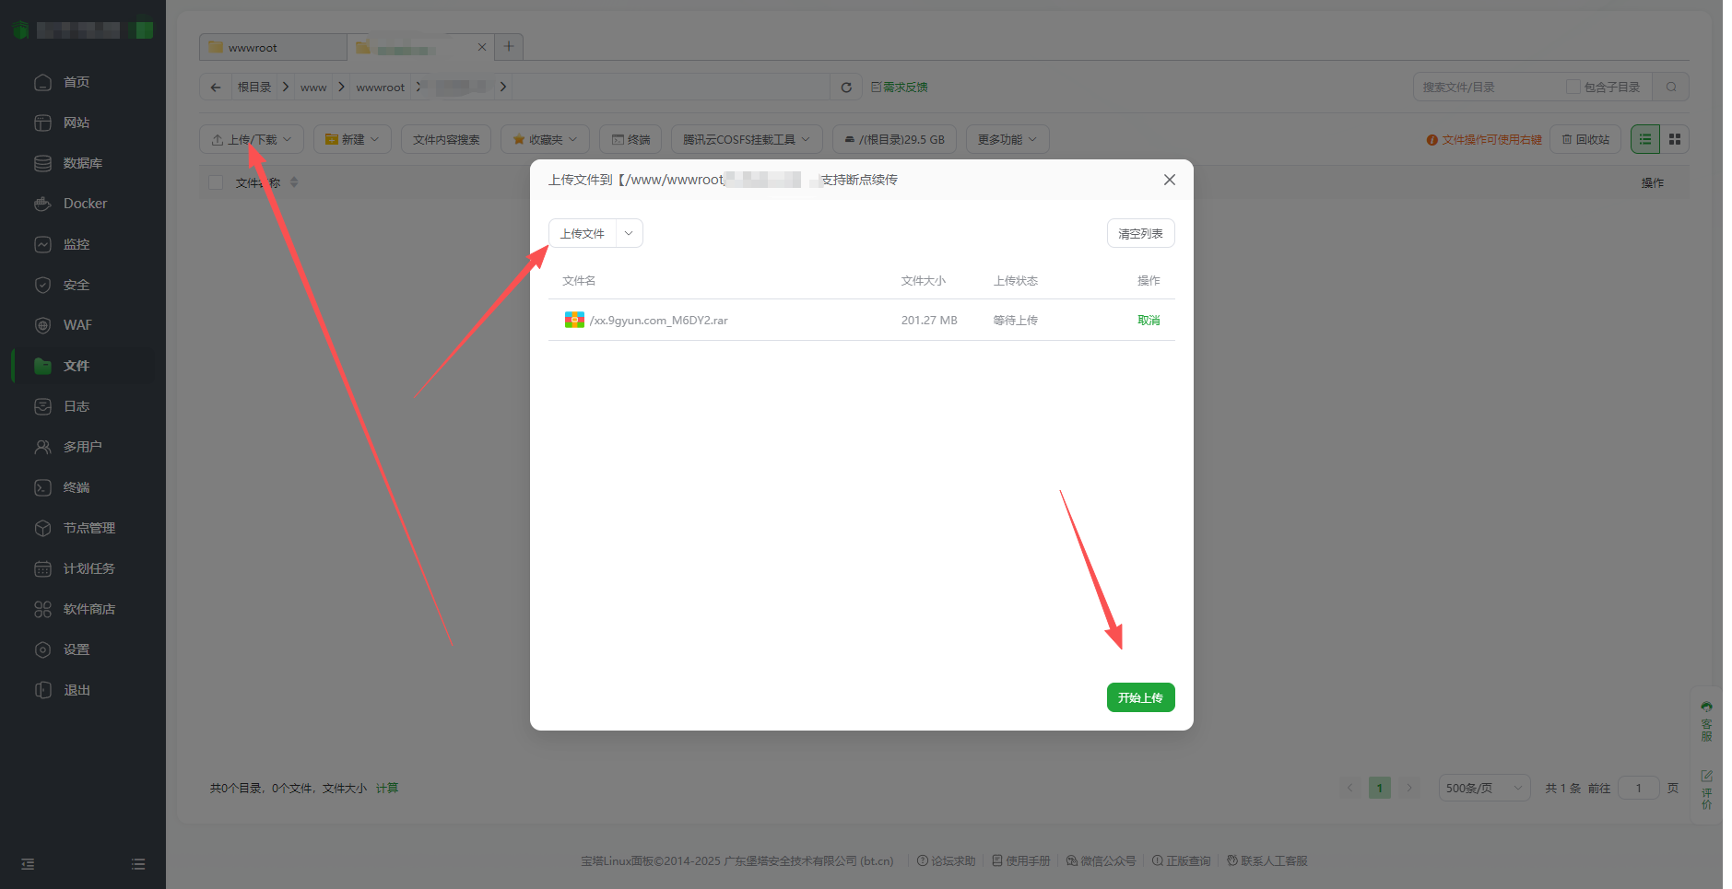The image size is (1732, 889).
Task: Switch to grid view icon
Action: coord(1675,139)
